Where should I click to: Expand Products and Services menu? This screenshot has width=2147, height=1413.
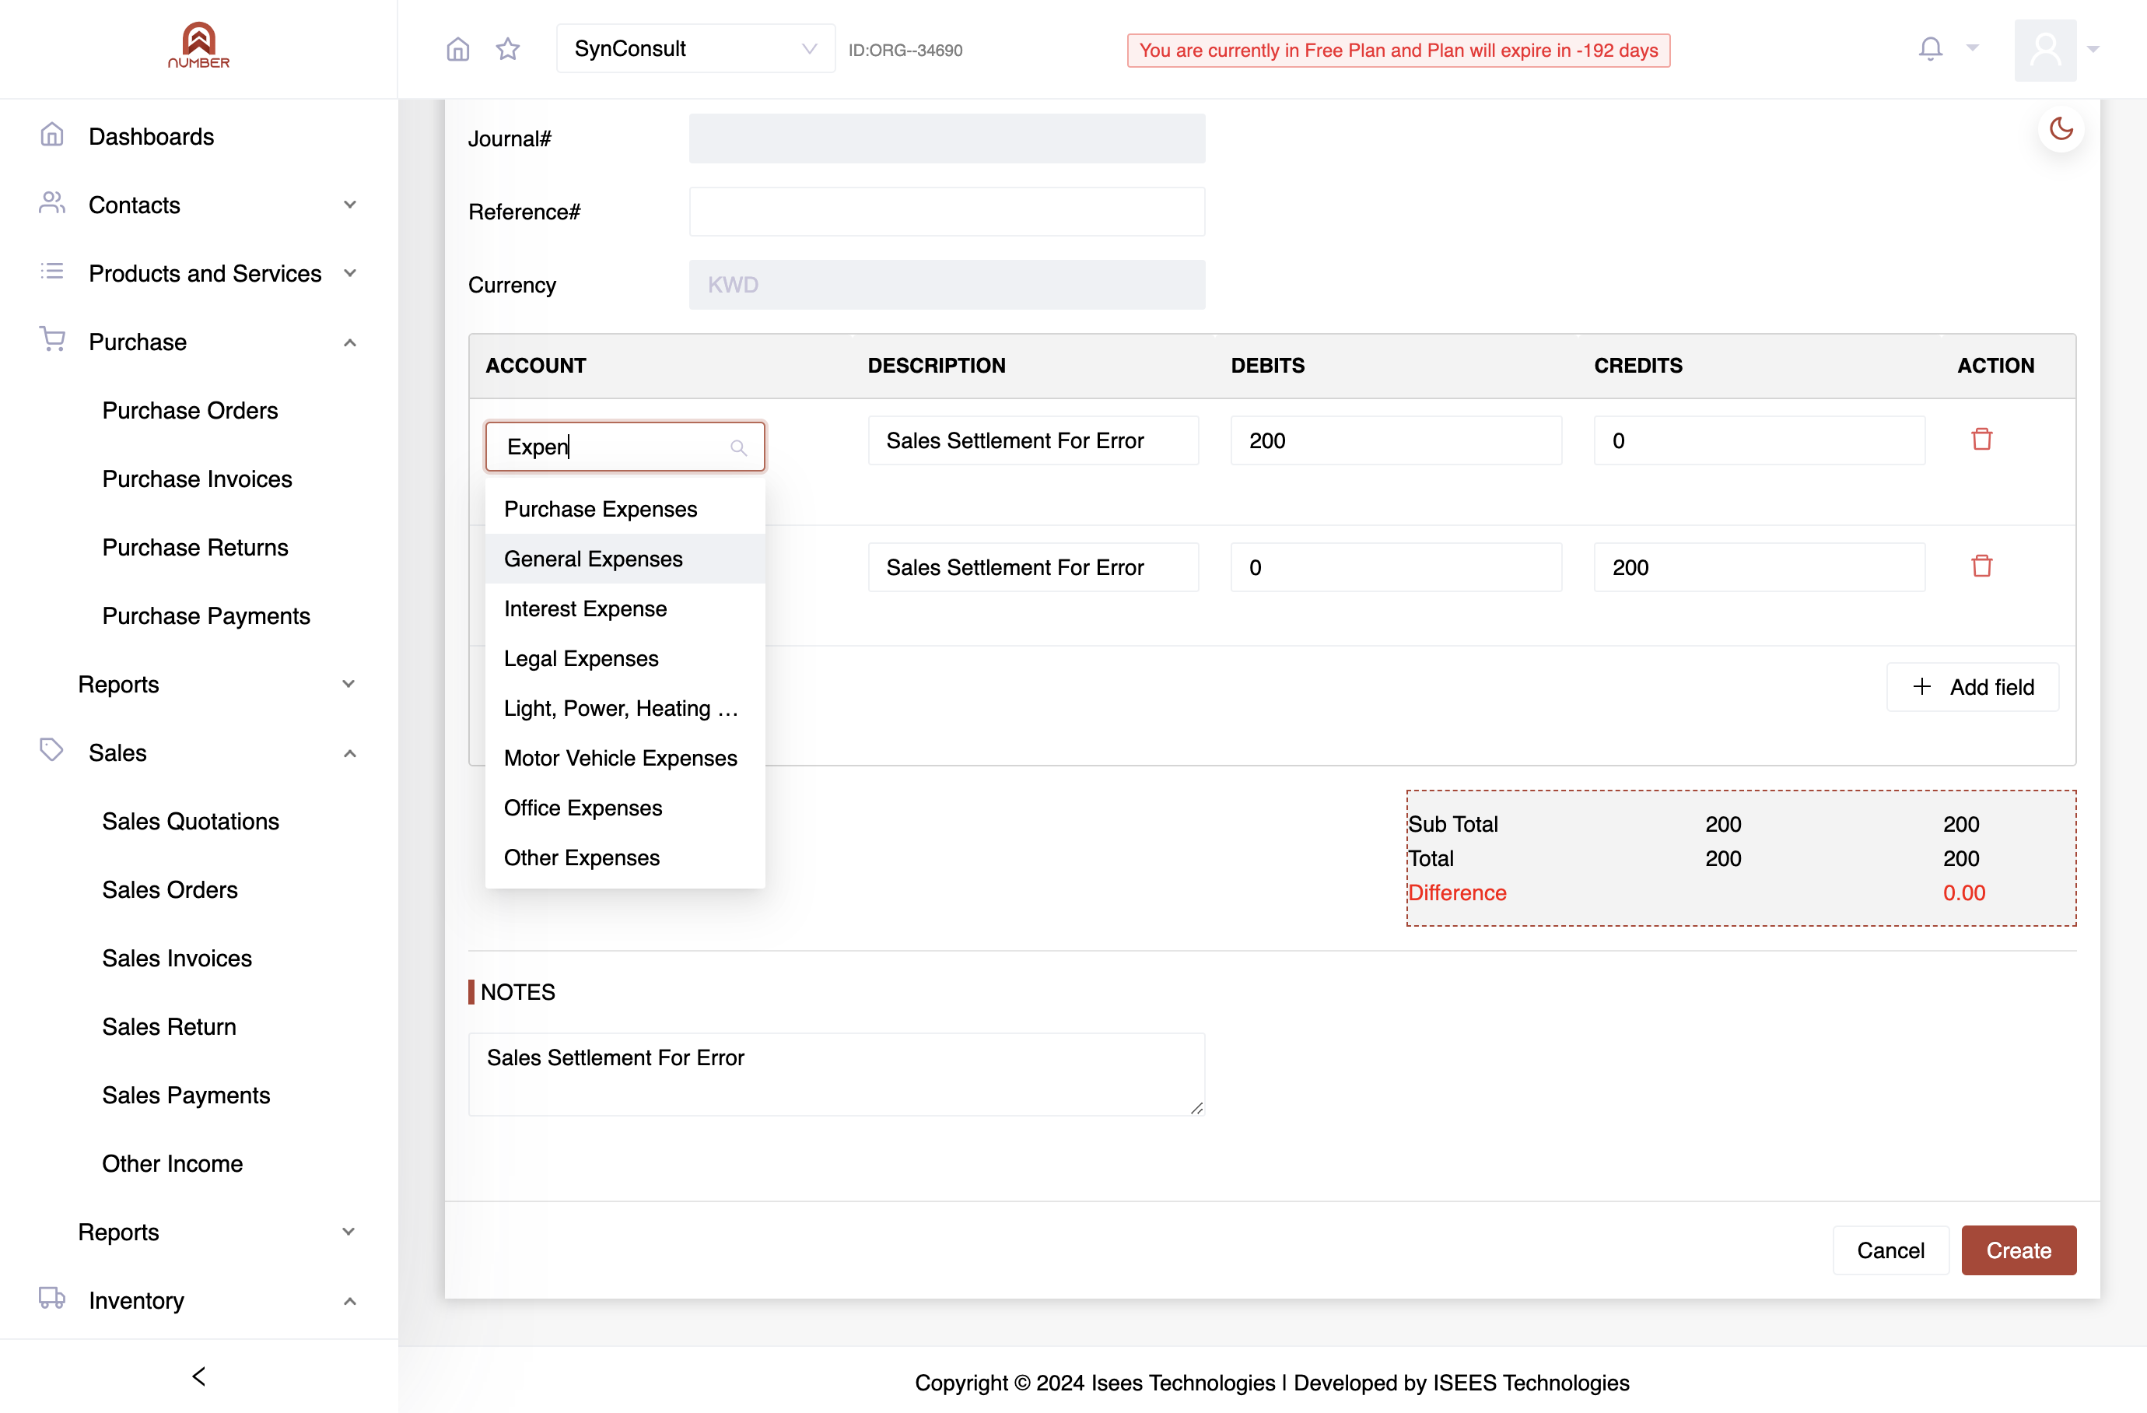click(198, 273)
